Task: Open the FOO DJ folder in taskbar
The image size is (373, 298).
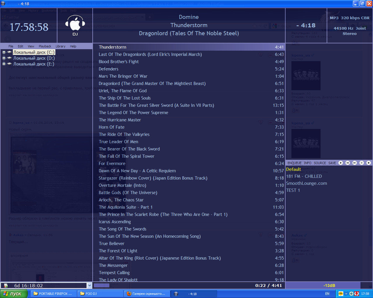Action: click(x=100, y=294)
